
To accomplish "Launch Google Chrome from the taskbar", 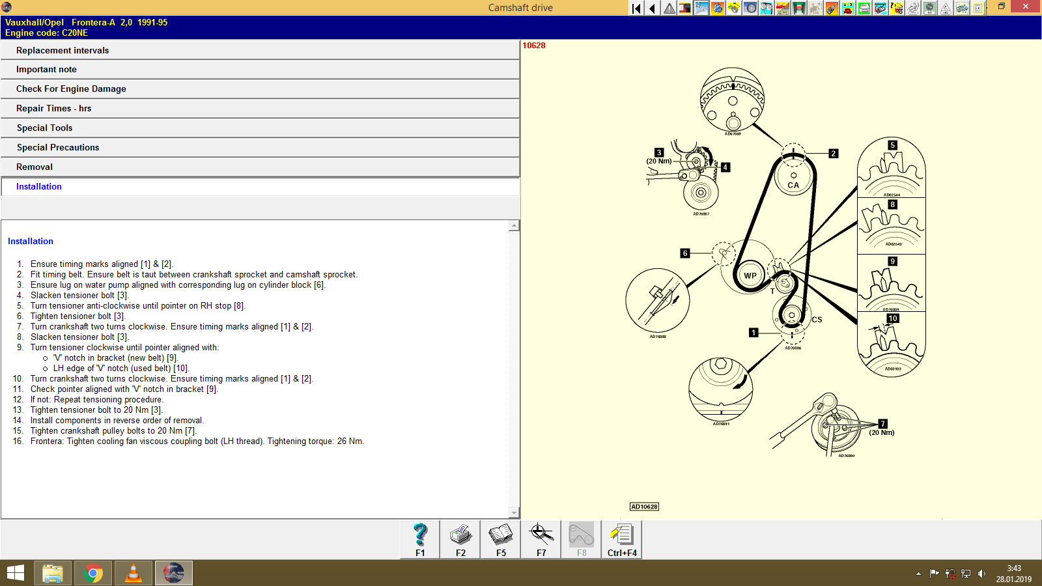I will pyautogui.click(x=92, y=573).
